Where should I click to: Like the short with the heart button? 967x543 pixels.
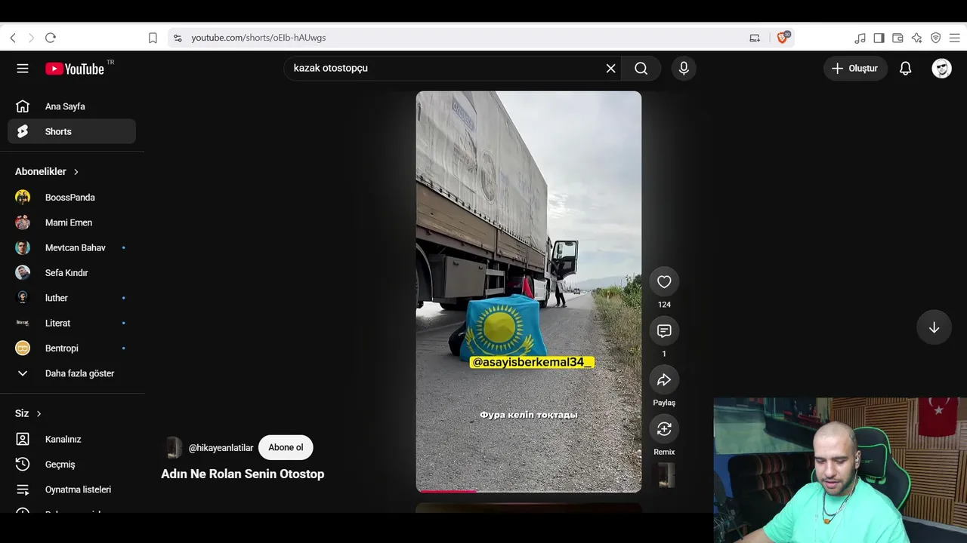pyautogui.click(x=664, y=282)
